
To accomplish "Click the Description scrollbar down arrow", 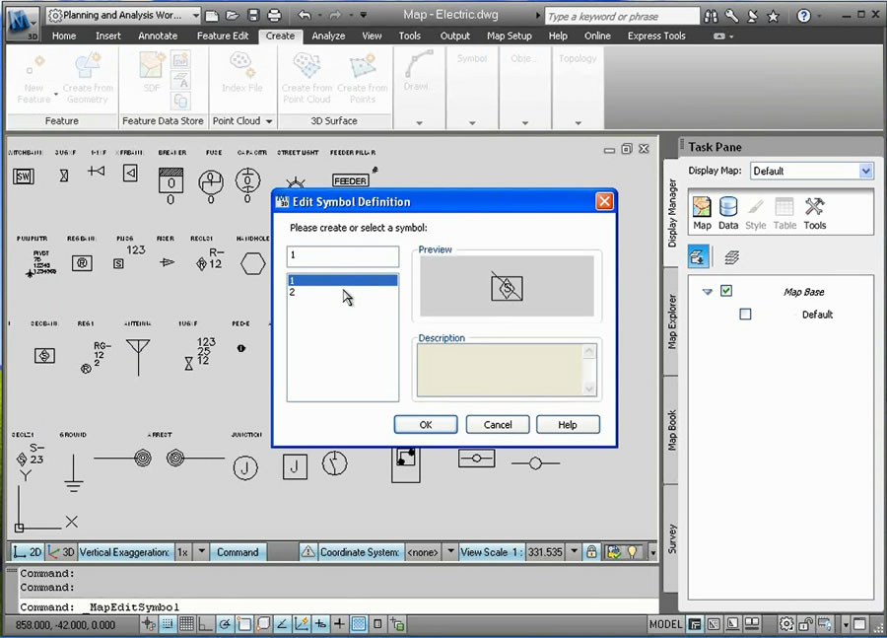I will tap(589, 389).
